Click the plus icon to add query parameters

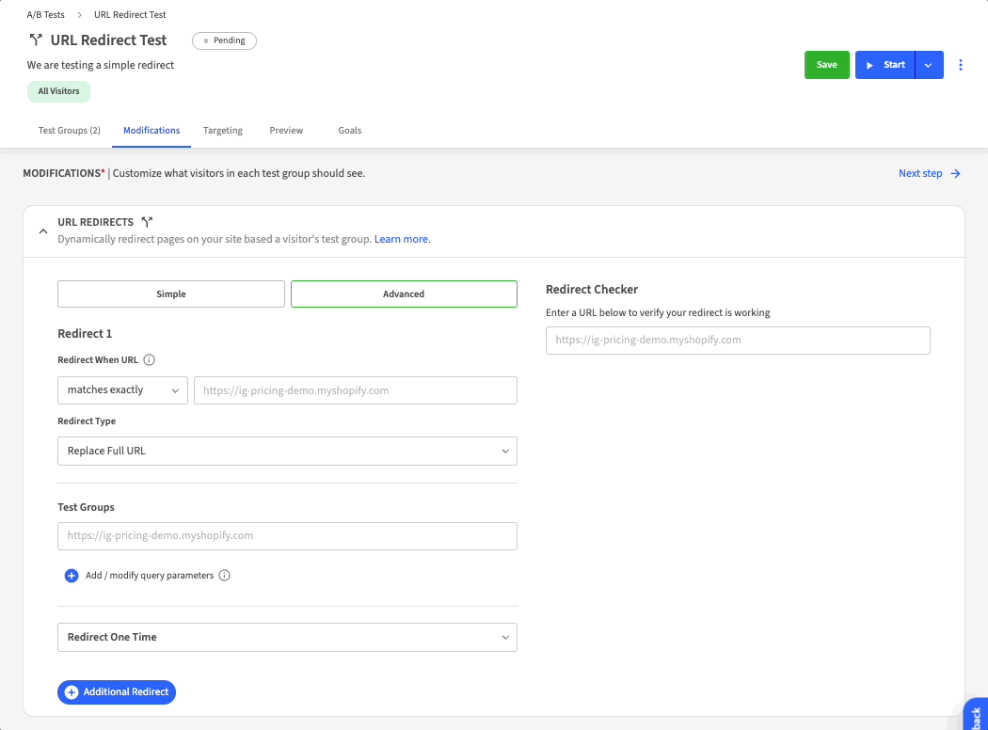(72, 576)
